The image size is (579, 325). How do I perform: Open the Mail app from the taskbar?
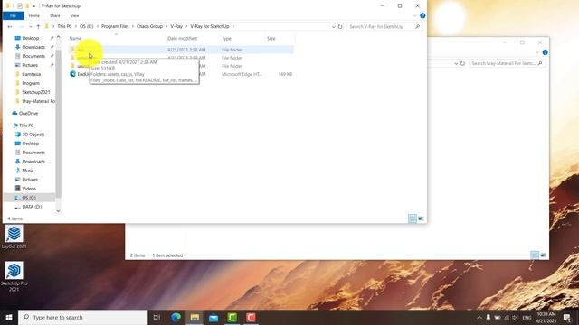click(214, 317)
